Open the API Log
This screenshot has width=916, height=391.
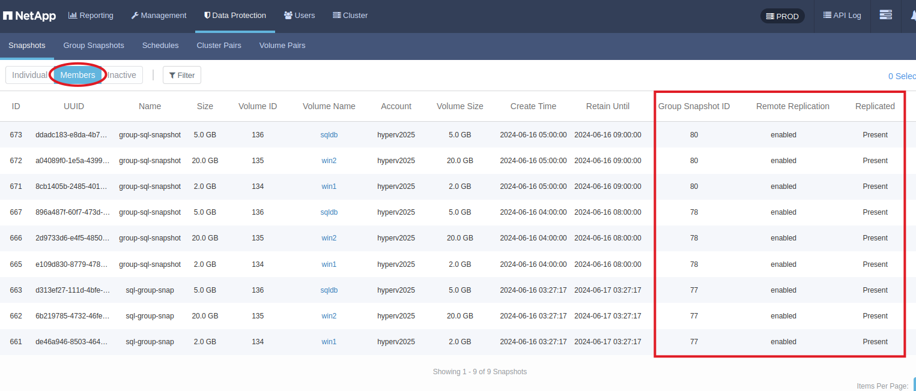point(842,16)
